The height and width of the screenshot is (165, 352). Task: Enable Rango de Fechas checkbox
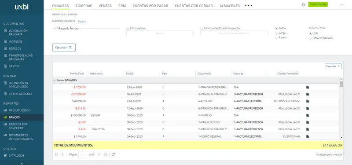[56, 28]
